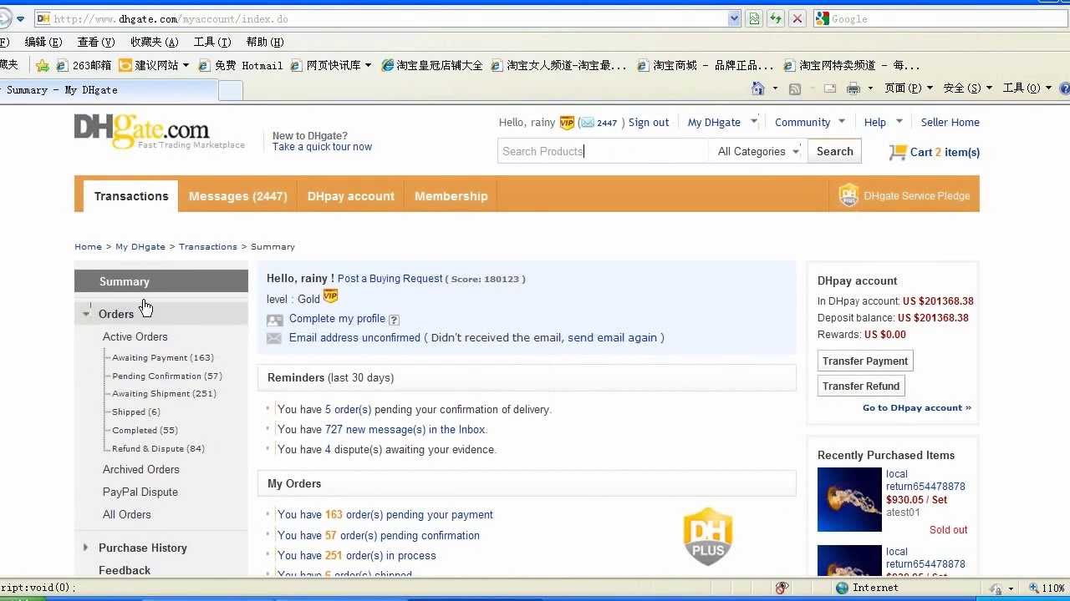Collapse the Orders section arrow

coord(86,314)
